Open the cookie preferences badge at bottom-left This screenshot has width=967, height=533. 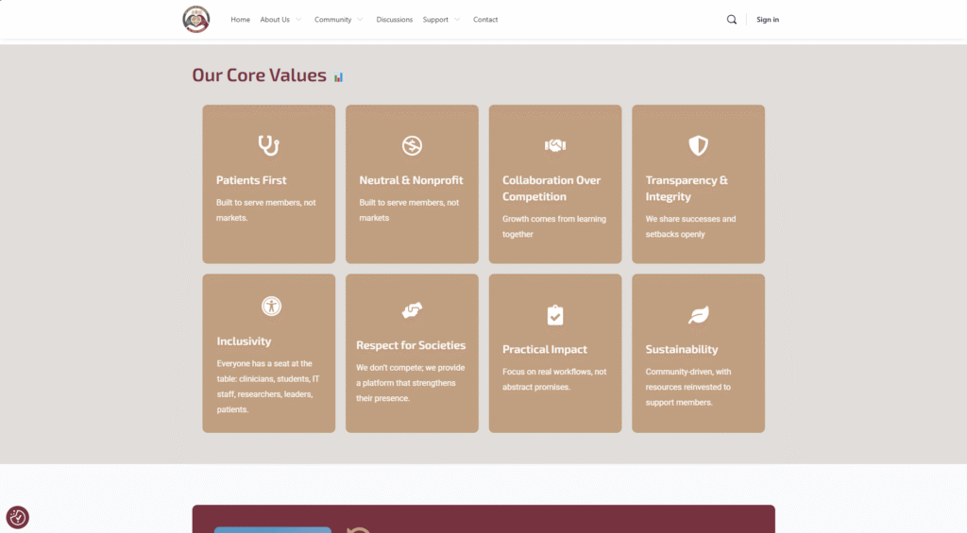[x=18, y=517]
